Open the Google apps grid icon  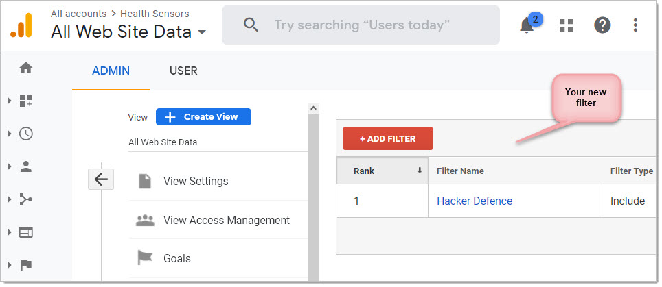[566, 25]
